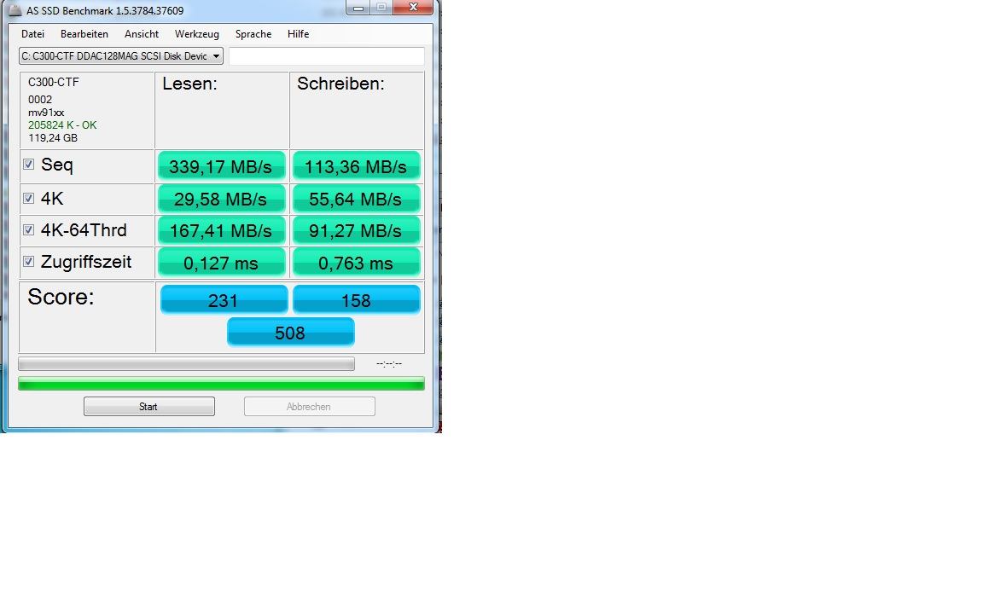Viewport: 983px width, 614px height.
Task: Click the empty text field beside drive selector
Action: click(327, 55)
